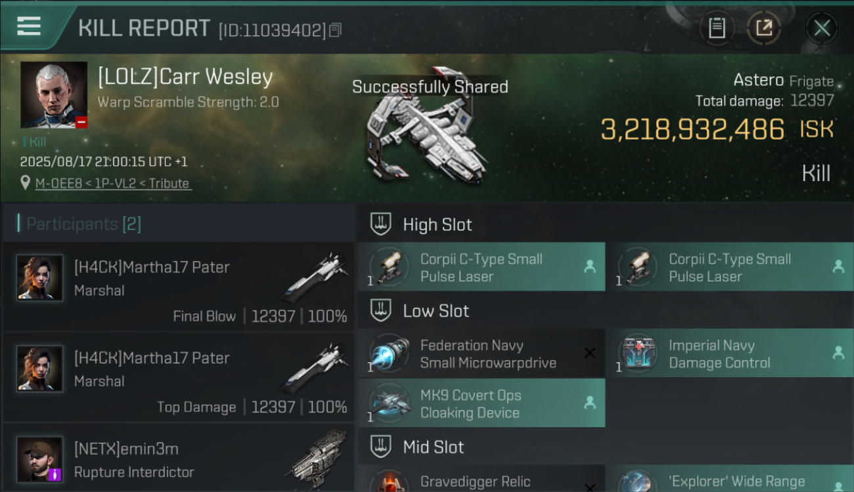The height and width of the screenshot is (492, 854).
Task: Select Imperial Navy Damage Control module
Action: pyautogui.click(x=730, y=354)
